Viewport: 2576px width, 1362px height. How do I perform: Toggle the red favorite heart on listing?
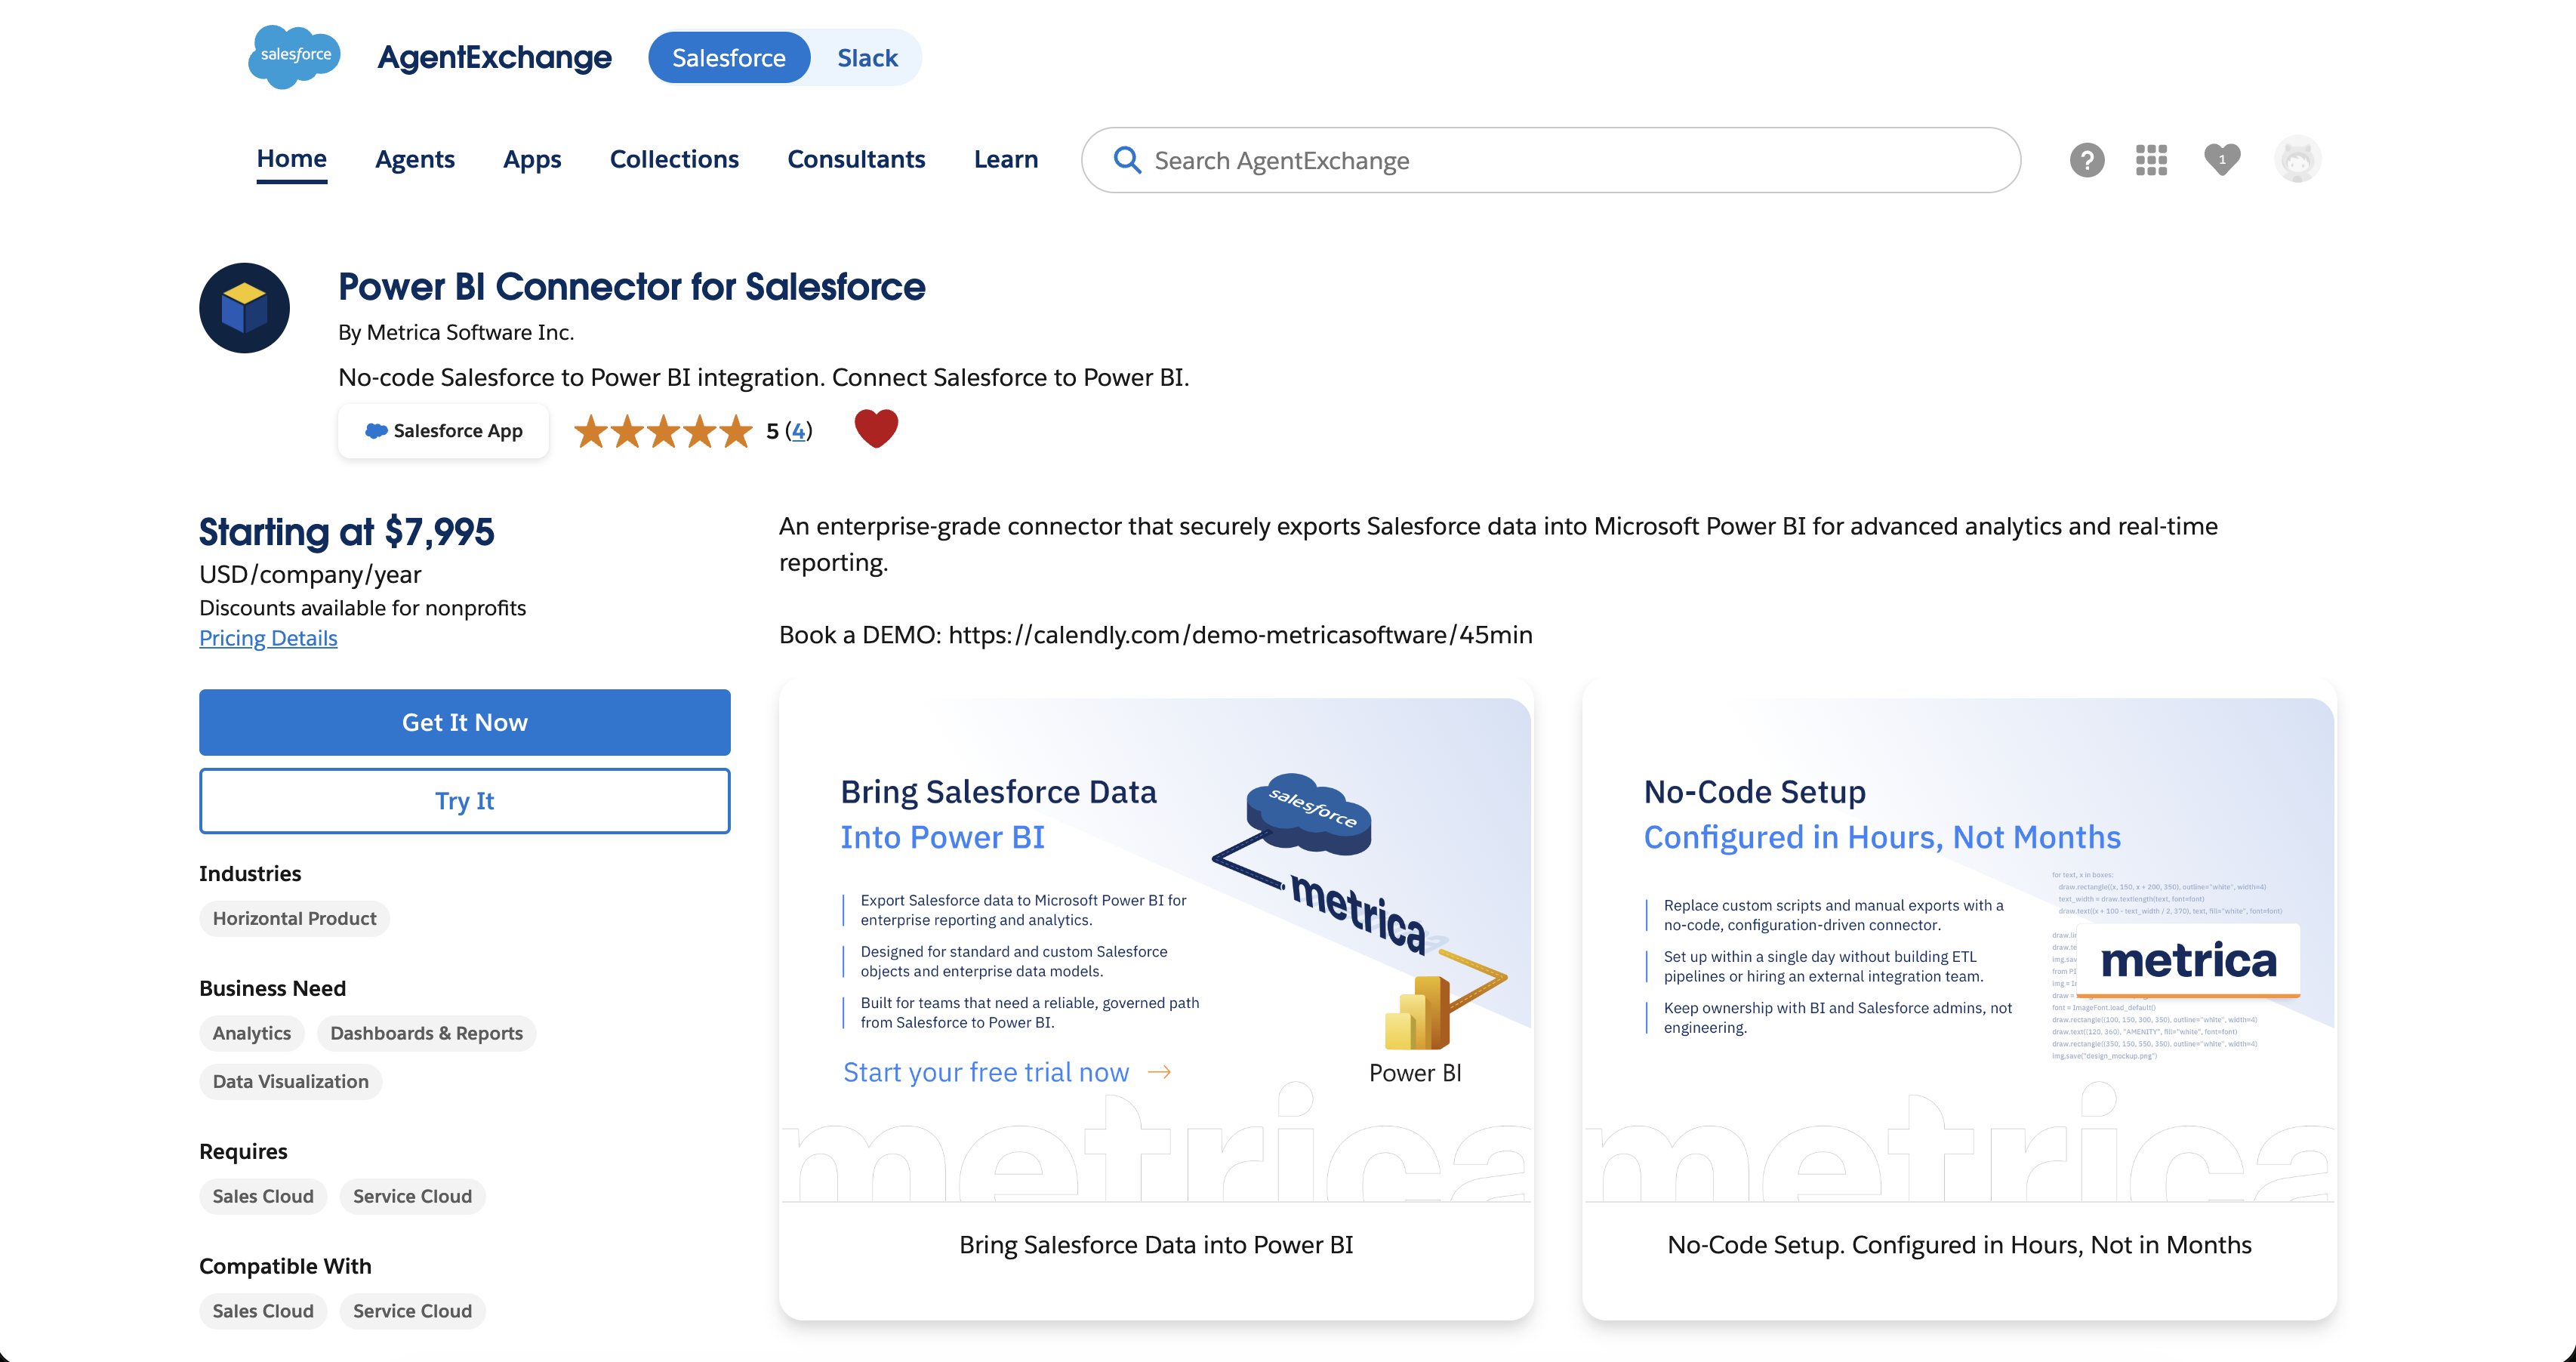coord(876,429)
